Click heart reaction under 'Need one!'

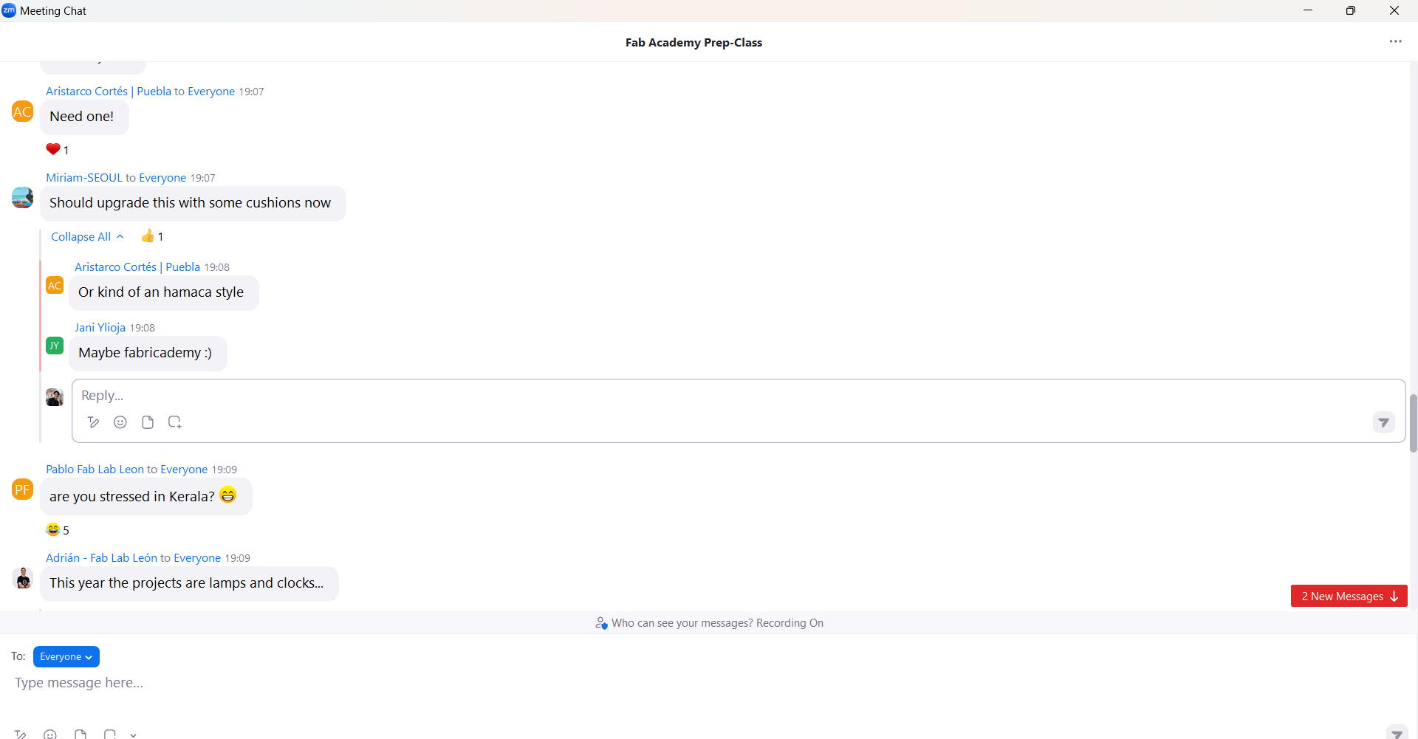pyautogui.click(x=53, y=149)
